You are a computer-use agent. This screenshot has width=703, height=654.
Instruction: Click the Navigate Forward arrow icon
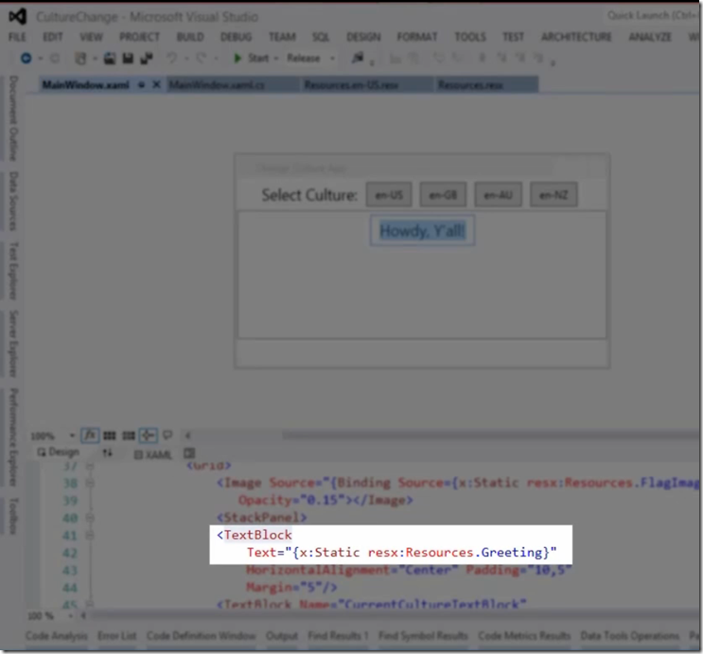[x=55, y=59]
